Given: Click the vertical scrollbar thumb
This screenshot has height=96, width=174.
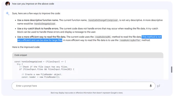Looking at the screenshot, I should pos(171,70).
